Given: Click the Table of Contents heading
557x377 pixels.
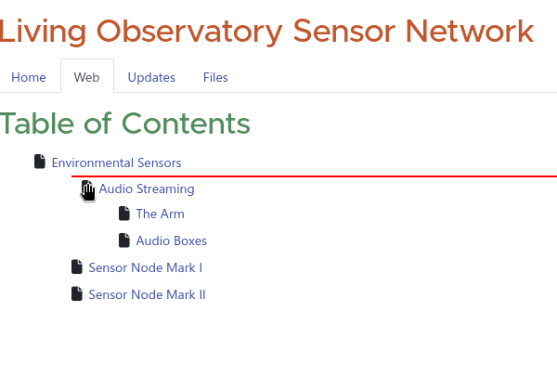Looking at the screenshot, I should 125,123.
